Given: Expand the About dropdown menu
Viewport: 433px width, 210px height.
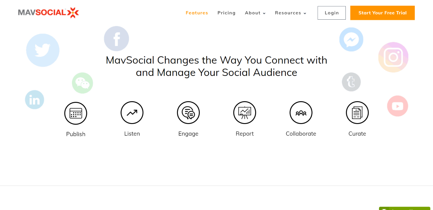Looking at the screenshot, I should 255,13.
